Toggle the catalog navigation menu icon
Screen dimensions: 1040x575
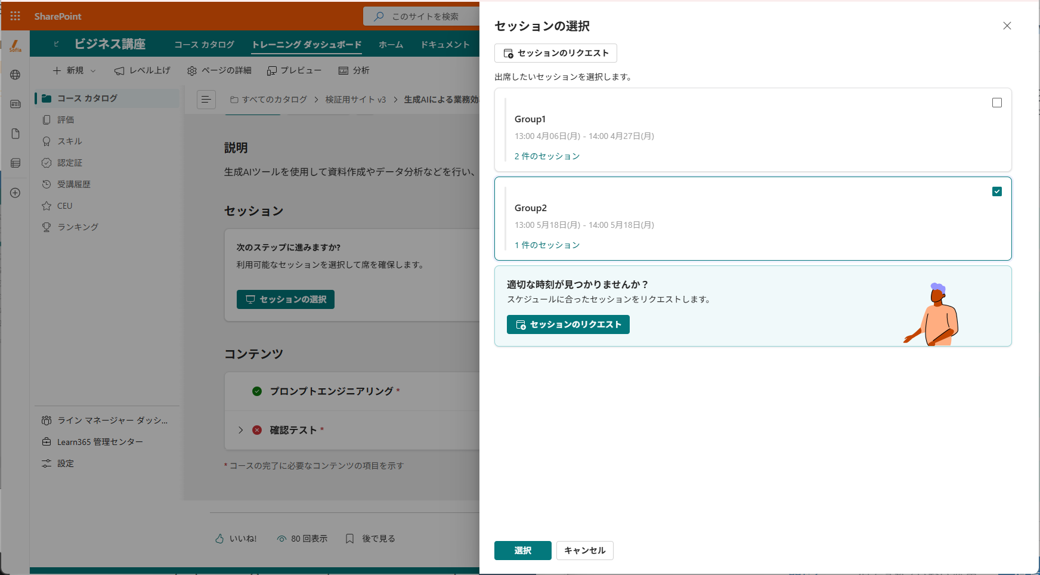click(206, 100)
